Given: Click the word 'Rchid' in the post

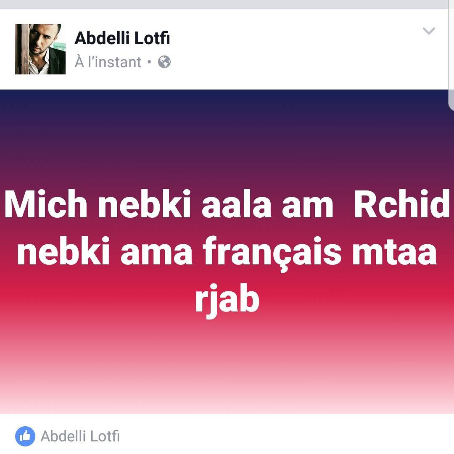Looking at the screenshot, I should coord(401,203).
